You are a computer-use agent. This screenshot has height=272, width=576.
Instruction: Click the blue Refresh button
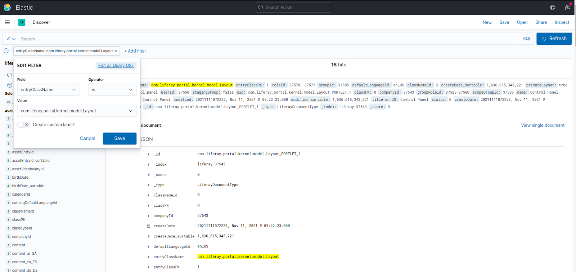tap(554, 39)
